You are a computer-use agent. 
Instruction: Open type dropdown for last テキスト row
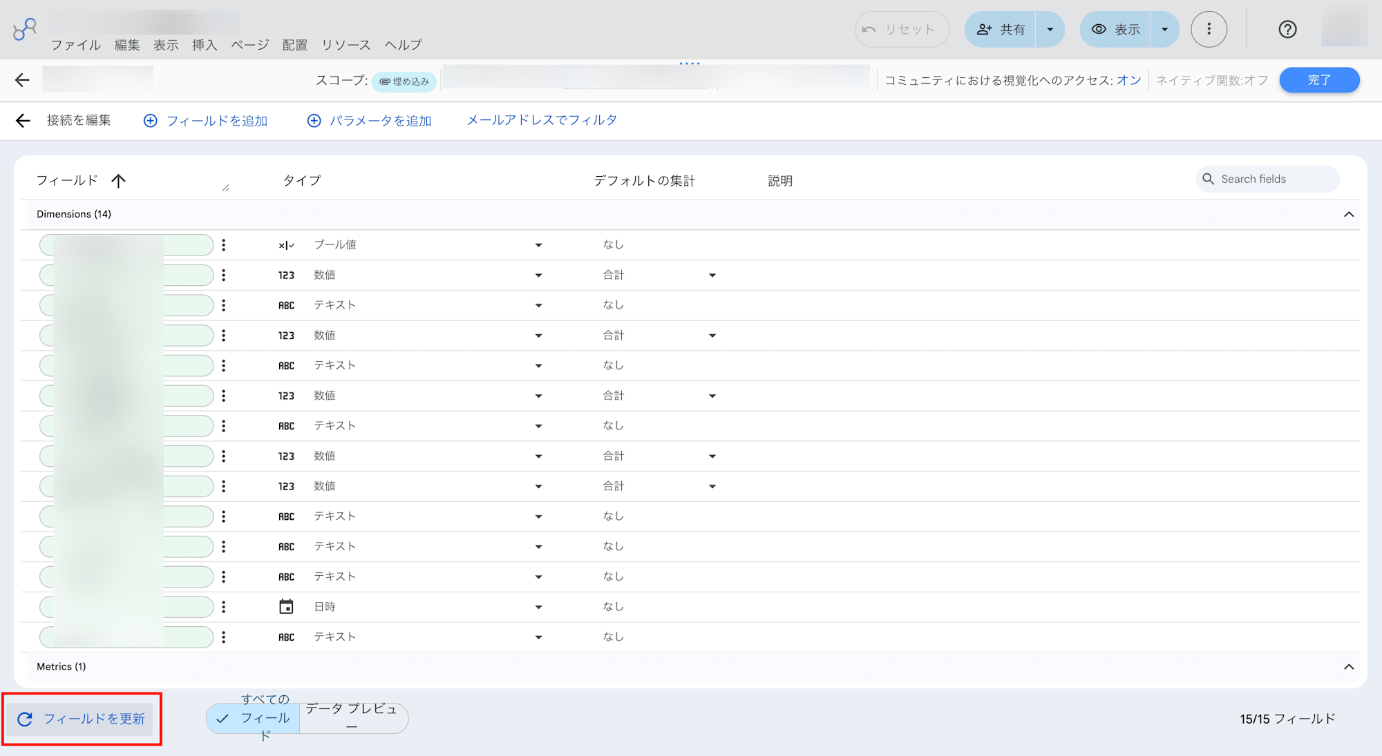tap(538, 637)
